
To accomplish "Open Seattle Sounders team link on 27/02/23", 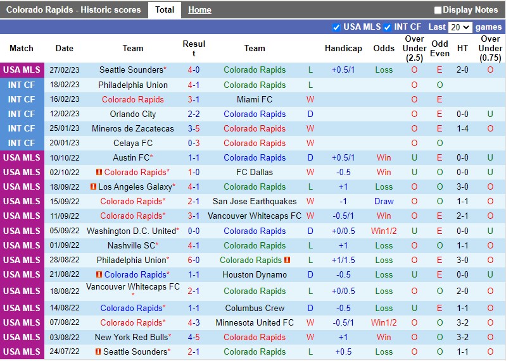I will pos(131,70).
